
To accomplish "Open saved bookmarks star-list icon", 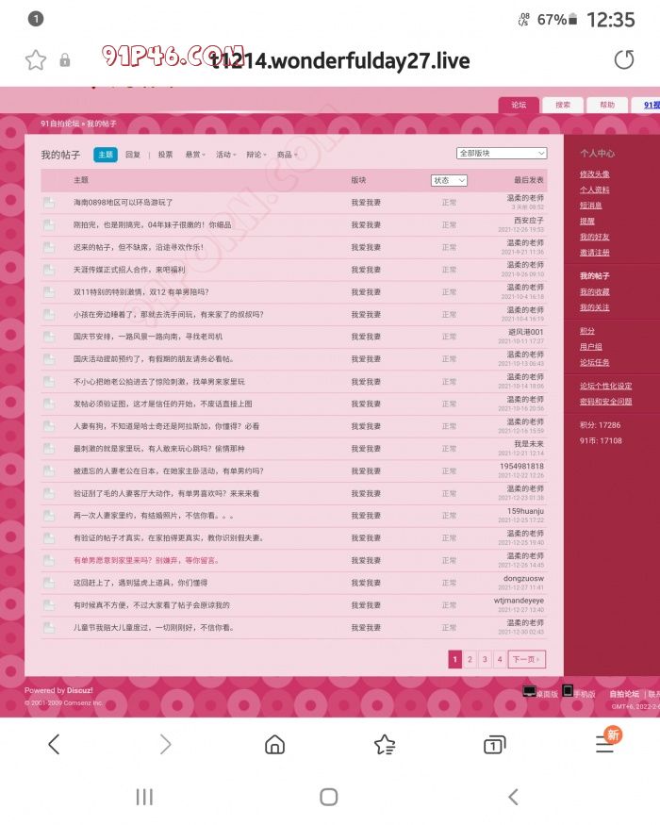I will (385, 745).
